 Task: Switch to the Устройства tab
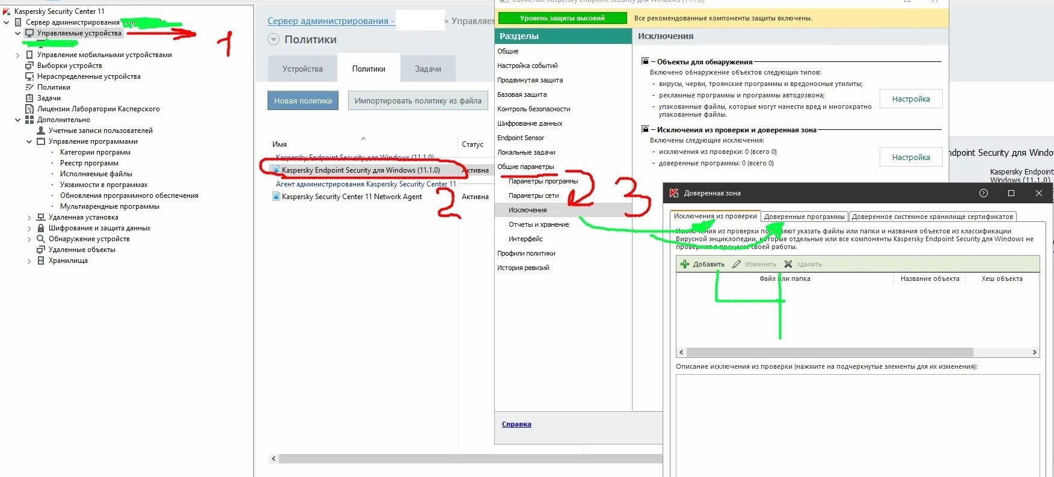pos(302,69)
